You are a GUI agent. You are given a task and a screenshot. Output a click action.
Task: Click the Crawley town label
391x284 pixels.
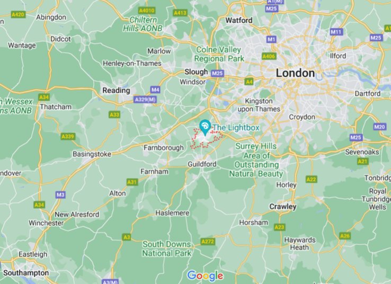(283, 207)
